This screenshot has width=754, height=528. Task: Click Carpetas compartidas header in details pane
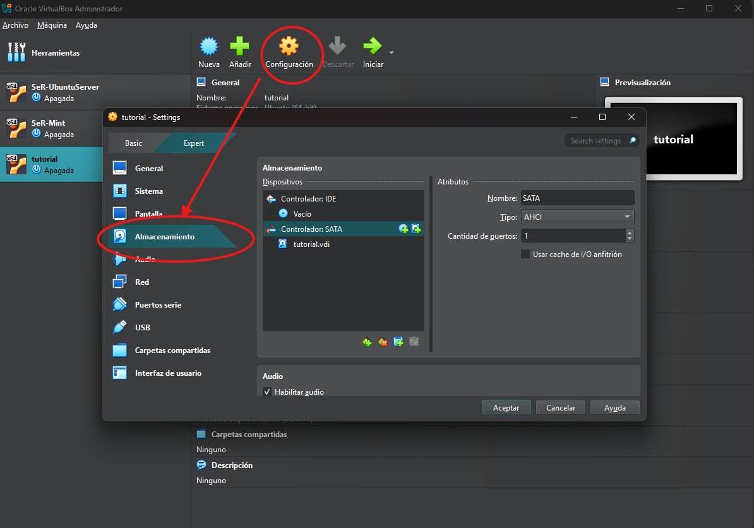point(249,435)
